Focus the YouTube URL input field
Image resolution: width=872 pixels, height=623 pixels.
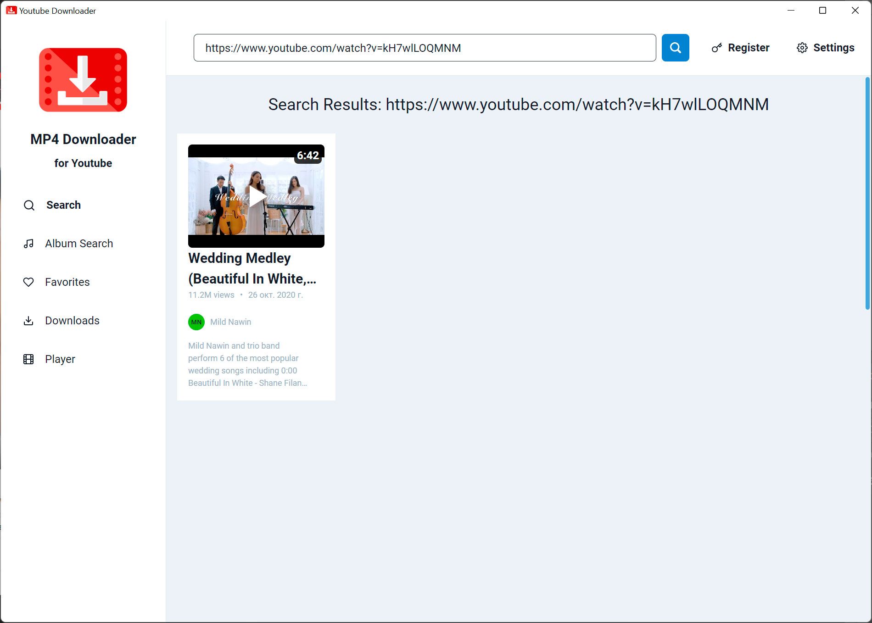click(x=425, y=48)
